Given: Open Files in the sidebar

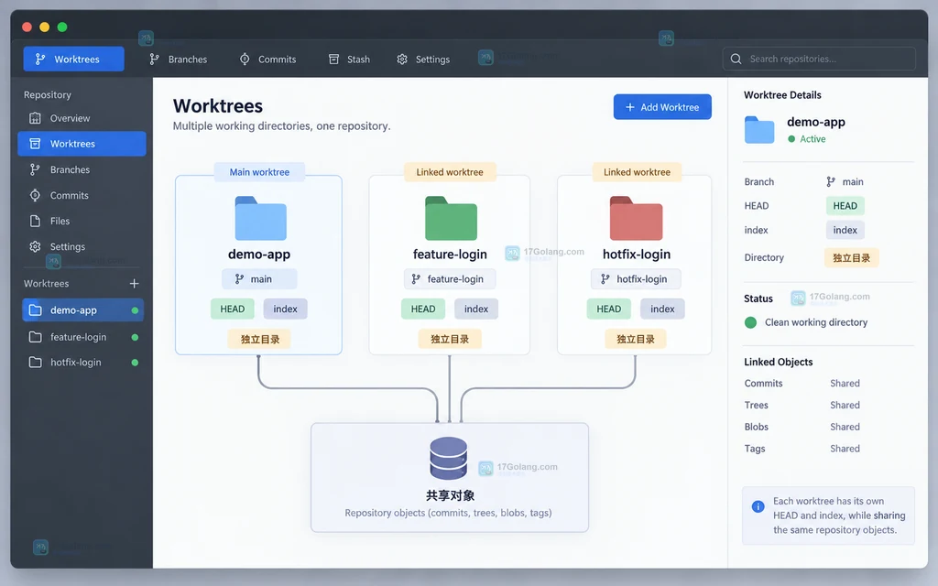Looking at the screenshot, I should [x=82, y=222].
